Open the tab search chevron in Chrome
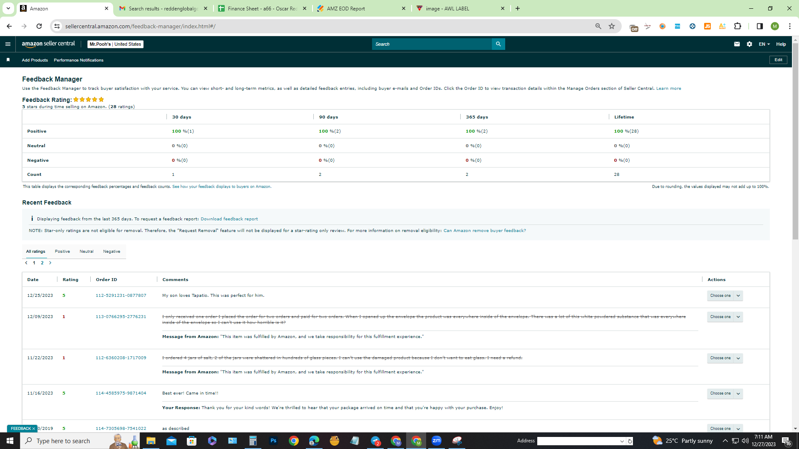Image resolution: width=799 pixels, height=449 pixels. pos(8,8)
